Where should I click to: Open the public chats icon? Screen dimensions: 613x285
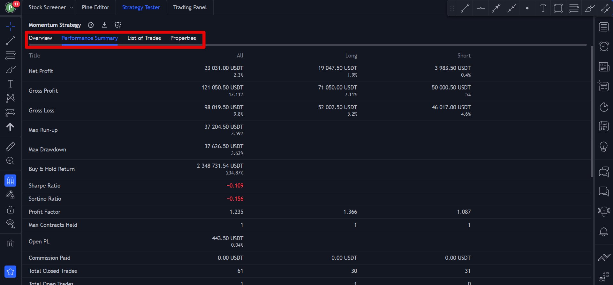[x=604, y=172]
